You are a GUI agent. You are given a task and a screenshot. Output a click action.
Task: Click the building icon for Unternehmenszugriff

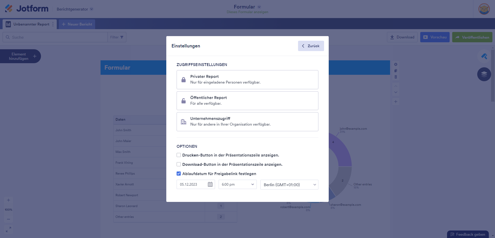point(184,122)
